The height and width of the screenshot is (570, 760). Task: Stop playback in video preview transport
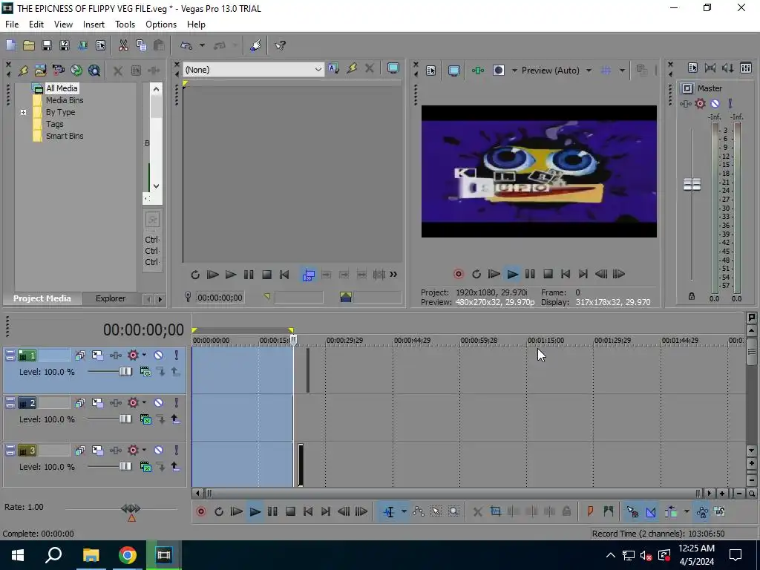point(548,274)
